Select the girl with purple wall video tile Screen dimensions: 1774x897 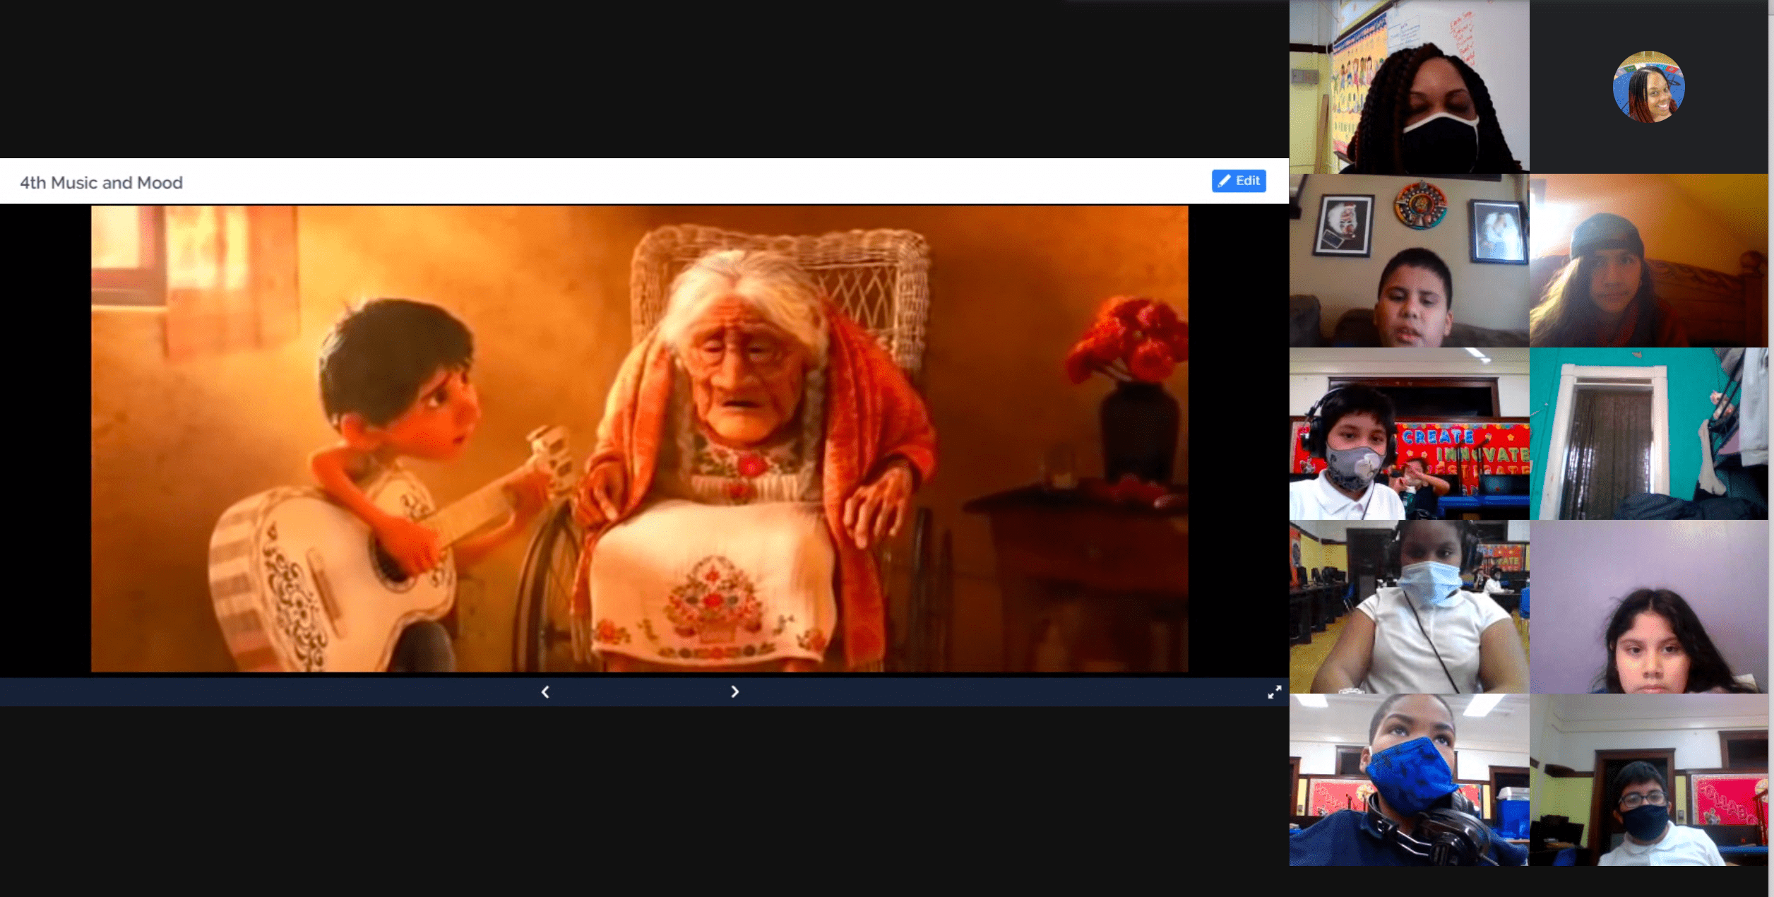(x=1649, y=607)
